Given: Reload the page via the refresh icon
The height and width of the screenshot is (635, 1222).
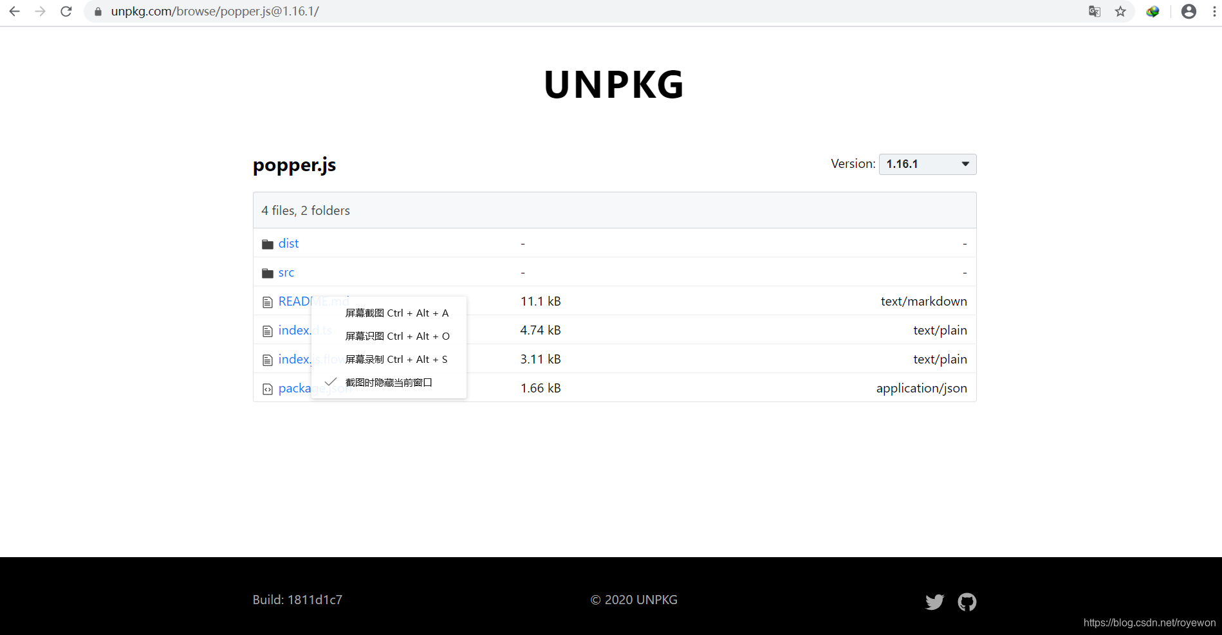Looking at the screenshot, I should click(x=66, y=11).
